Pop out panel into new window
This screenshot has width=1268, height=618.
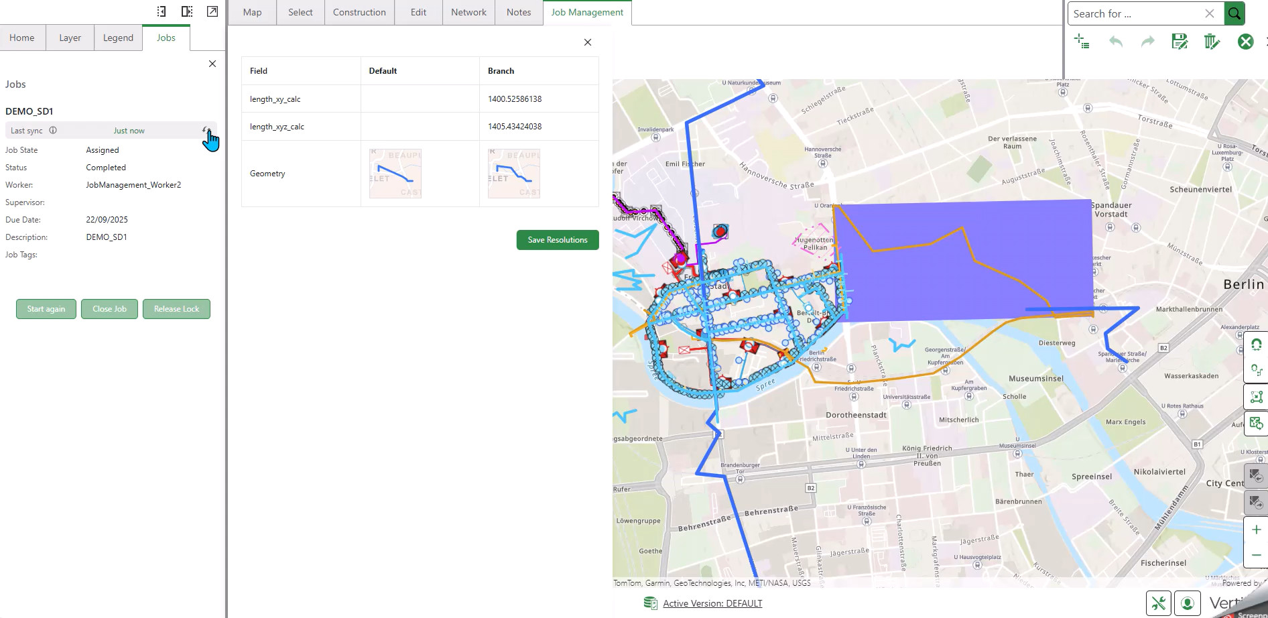[212, 11]
